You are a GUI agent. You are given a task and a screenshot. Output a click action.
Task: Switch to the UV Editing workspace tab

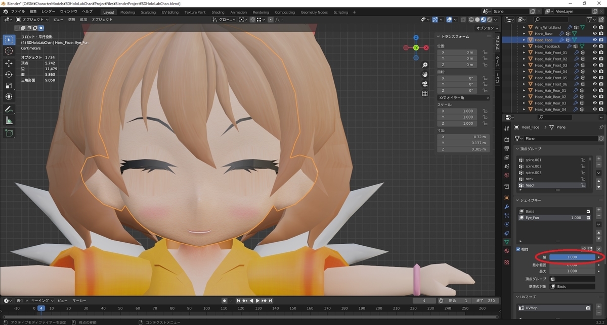(170, 12)
